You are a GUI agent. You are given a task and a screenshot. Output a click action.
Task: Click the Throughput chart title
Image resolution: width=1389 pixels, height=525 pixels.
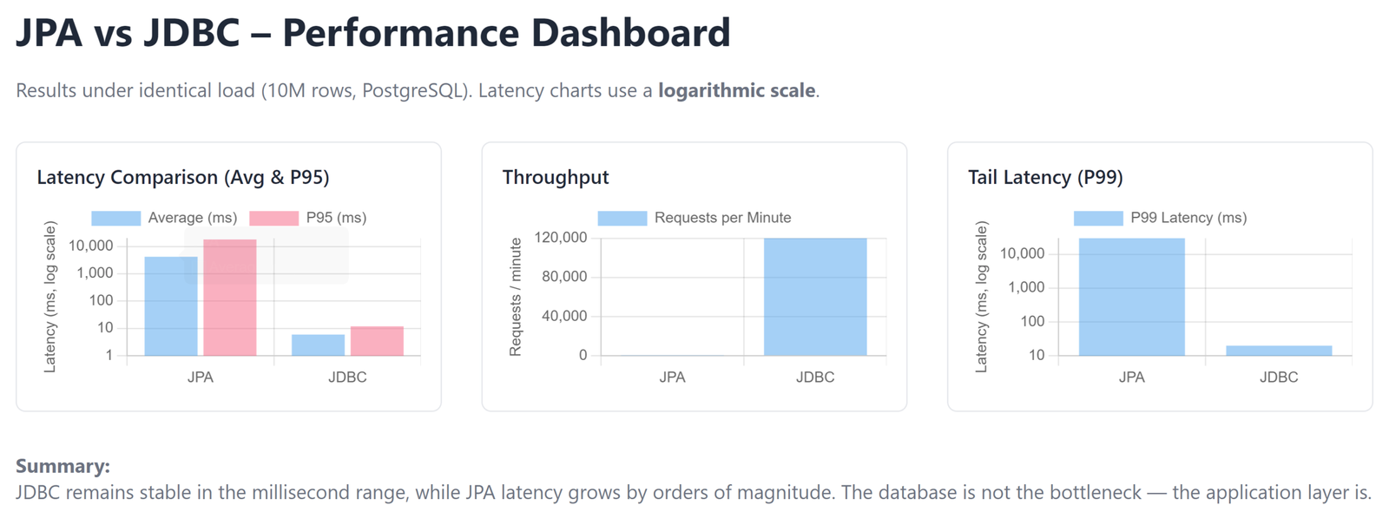(x=556, y=178)
